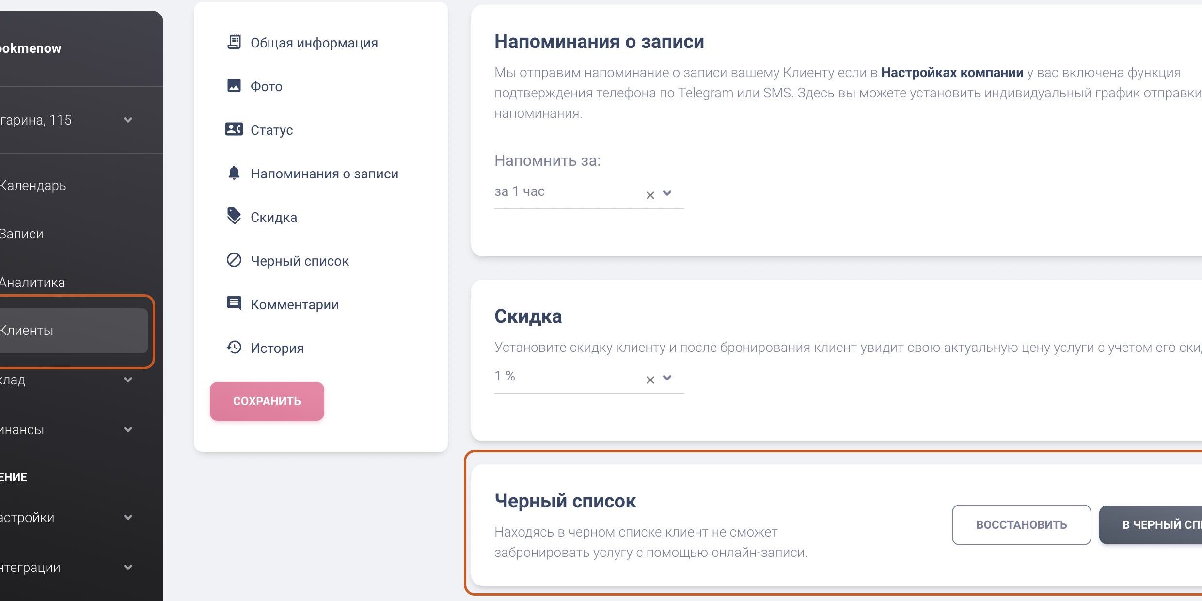Click the История clock icon
This screenshot has width=1202, height=601.
coord(234,348)
